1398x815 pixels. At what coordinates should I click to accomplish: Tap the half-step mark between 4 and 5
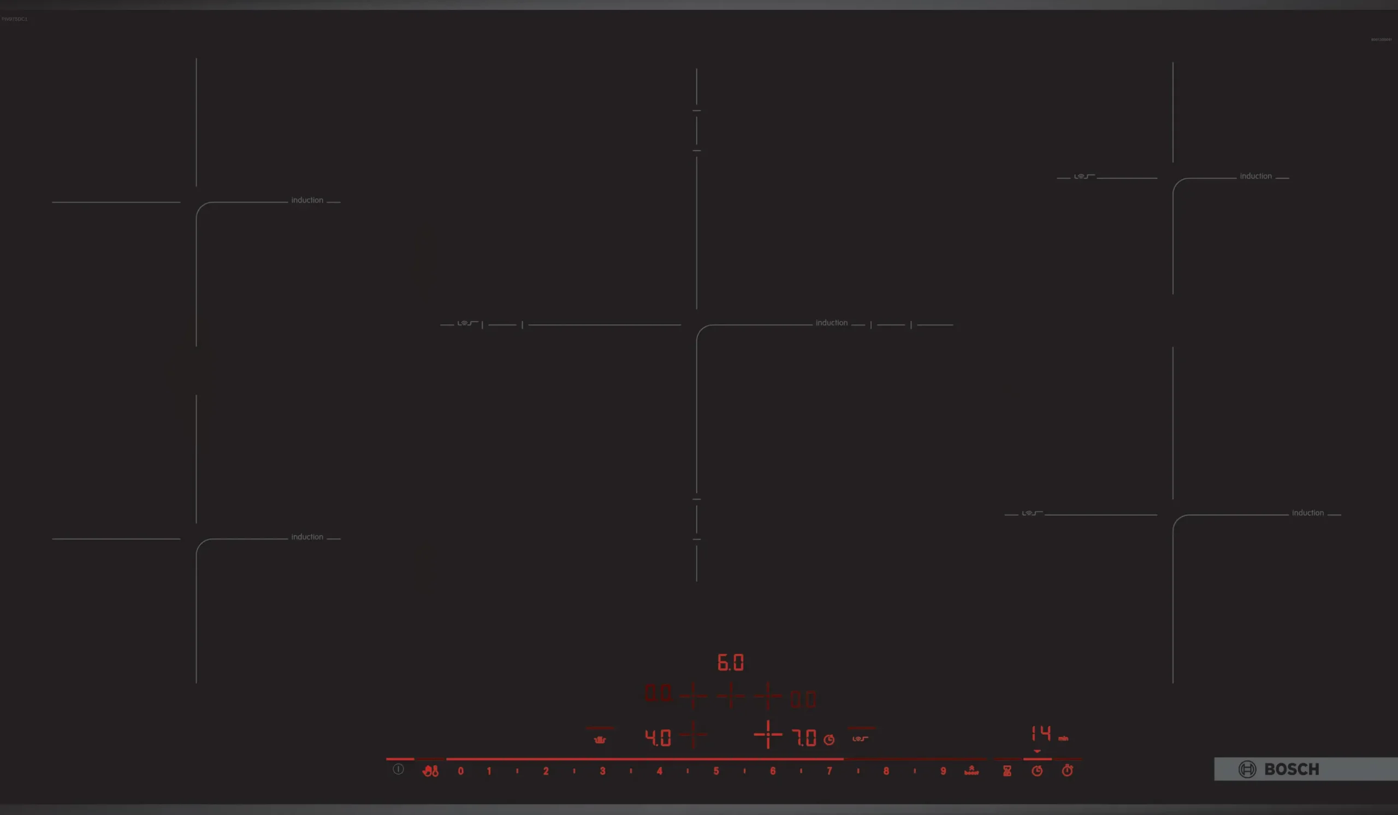688,771
